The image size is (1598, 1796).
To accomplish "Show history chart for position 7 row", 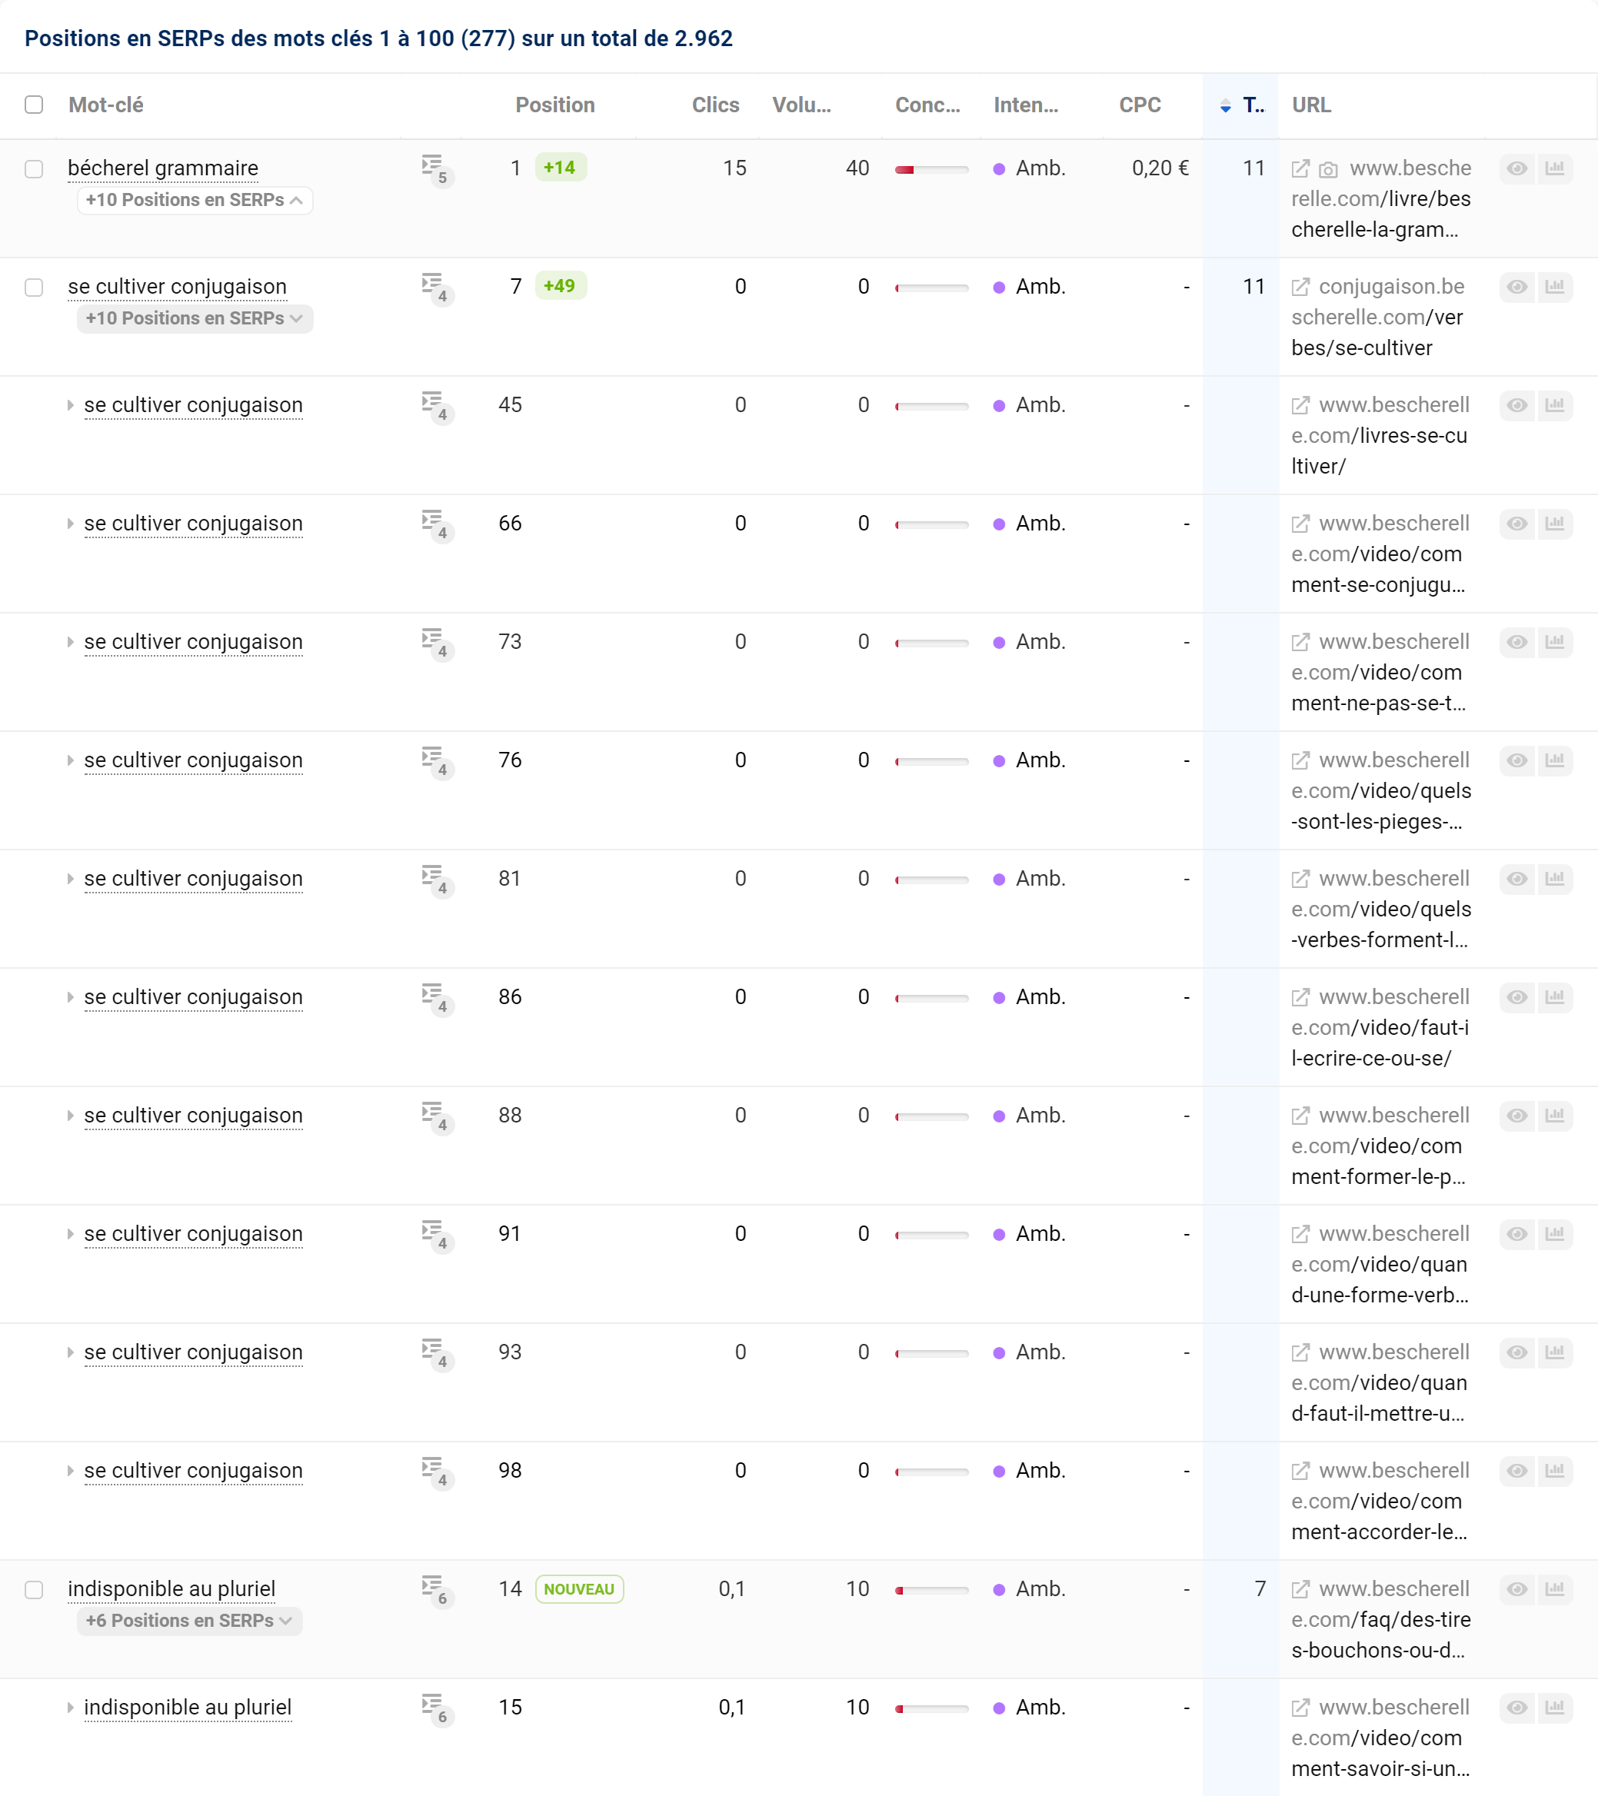I will (1554, 287).
